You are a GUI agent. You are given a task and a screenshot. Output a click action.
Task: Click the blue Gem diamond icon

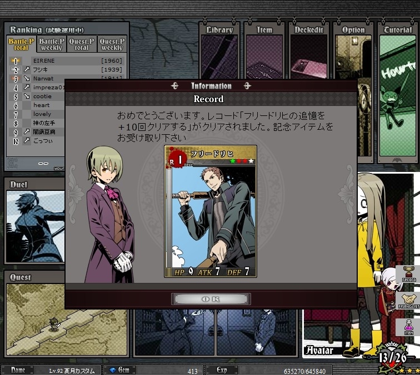(113, 370)
